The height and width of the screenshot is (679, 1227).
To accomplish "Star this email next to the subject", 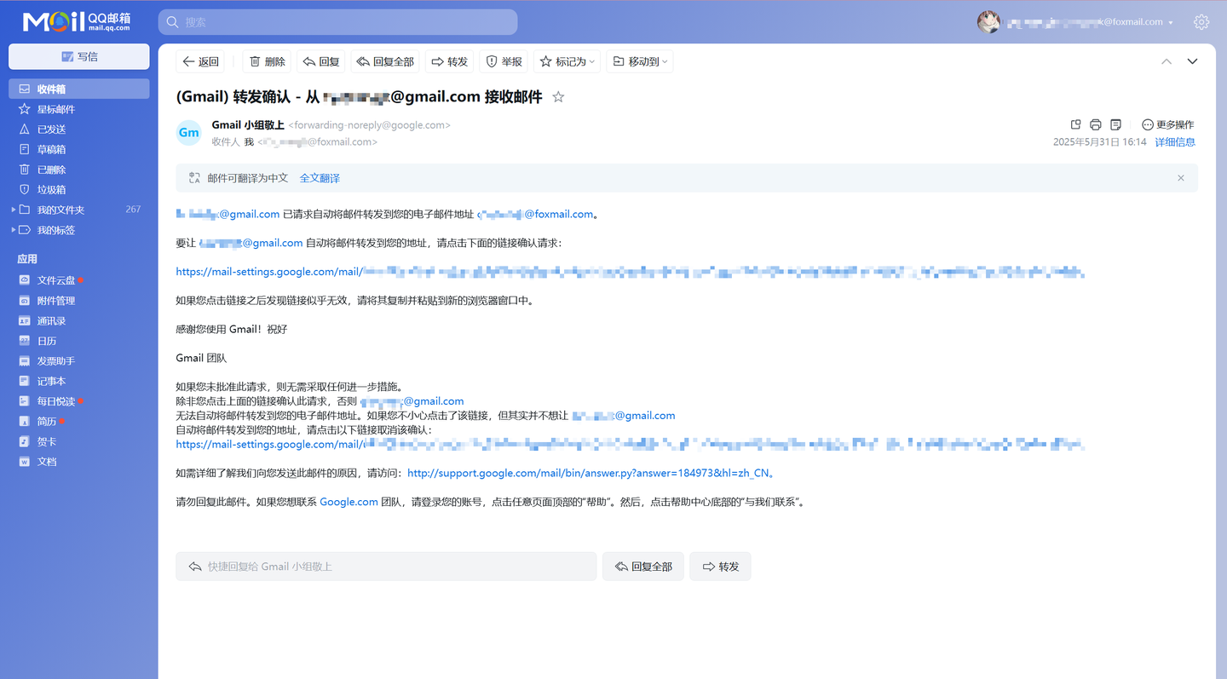I will click(558, 97).
